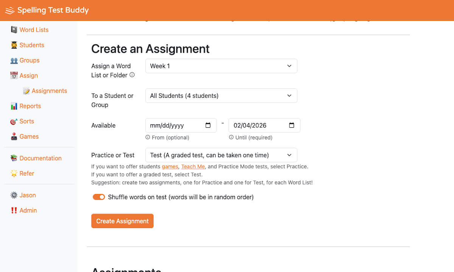Click the Spelling Test Buddy logo
454x272 pixels.
coord(46,10)
